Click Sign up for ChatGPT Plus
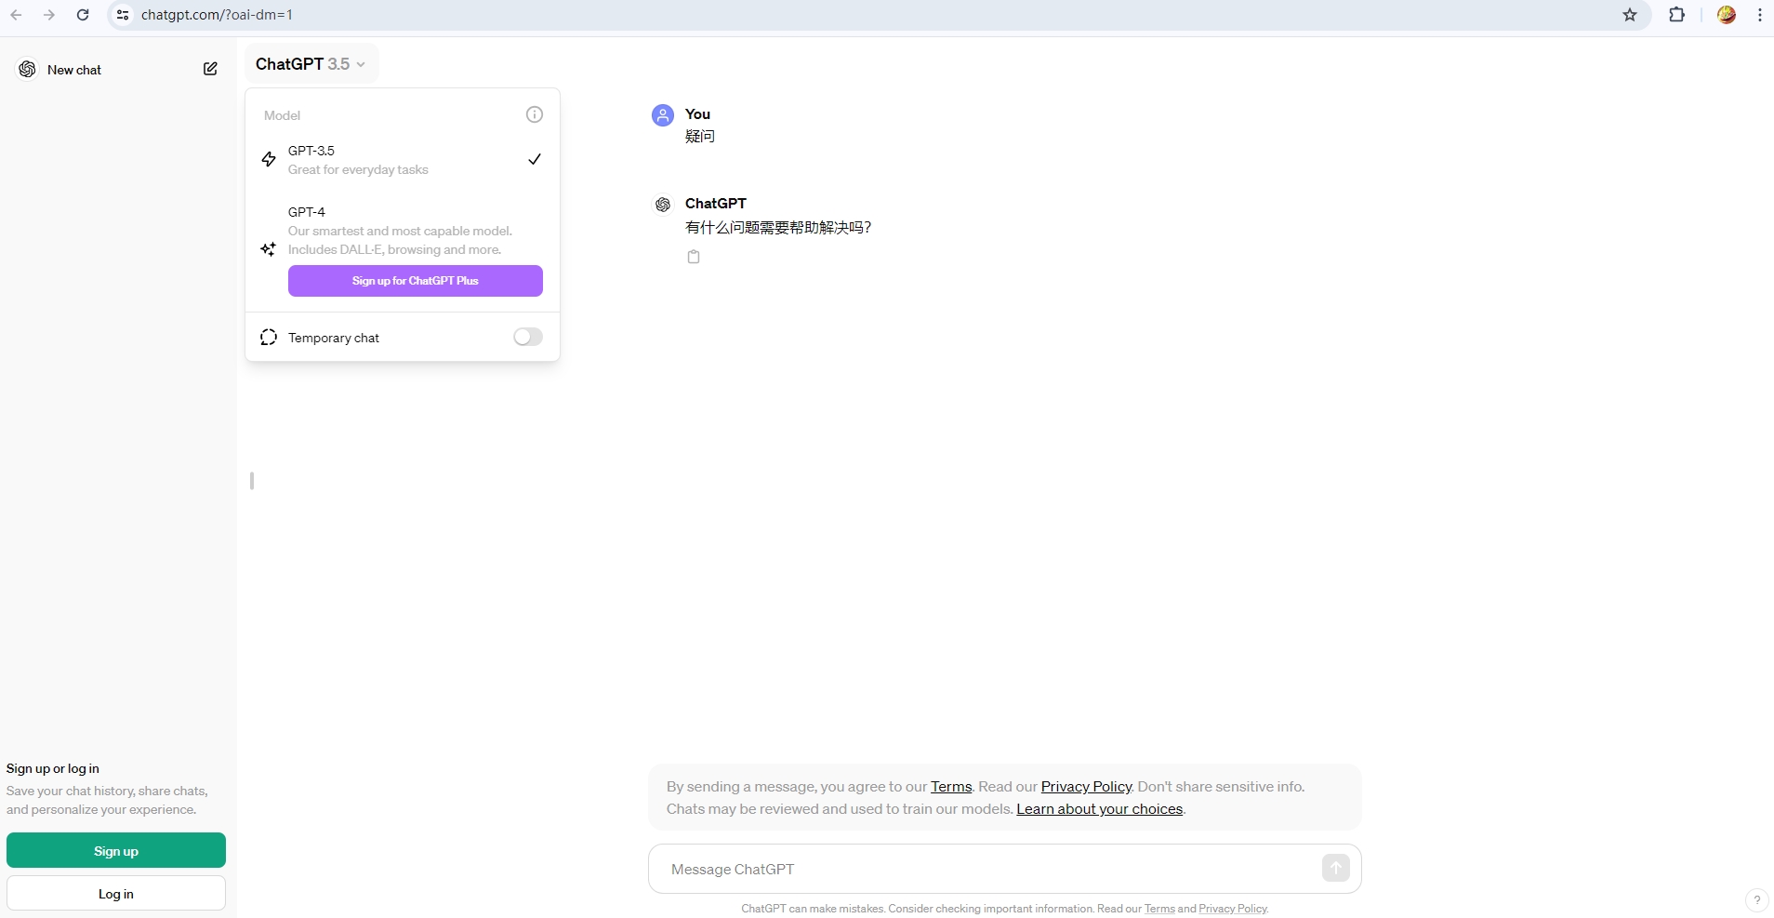 pos(416,281)
